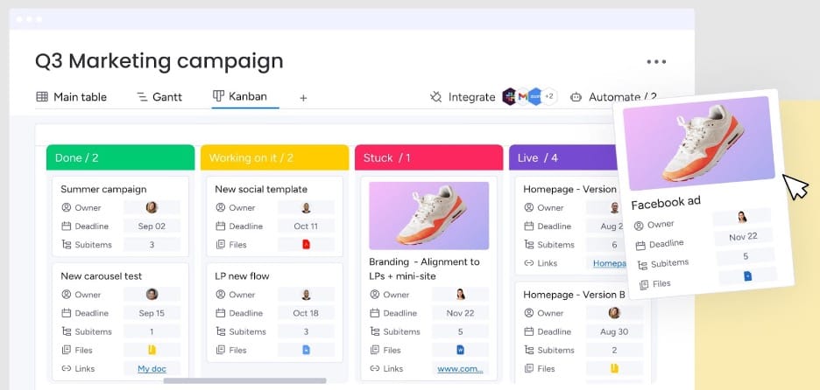Click owner avatar on New social template
Image resolution: width=820 pixels, height=390 pixels.
(x=306, y=208)
